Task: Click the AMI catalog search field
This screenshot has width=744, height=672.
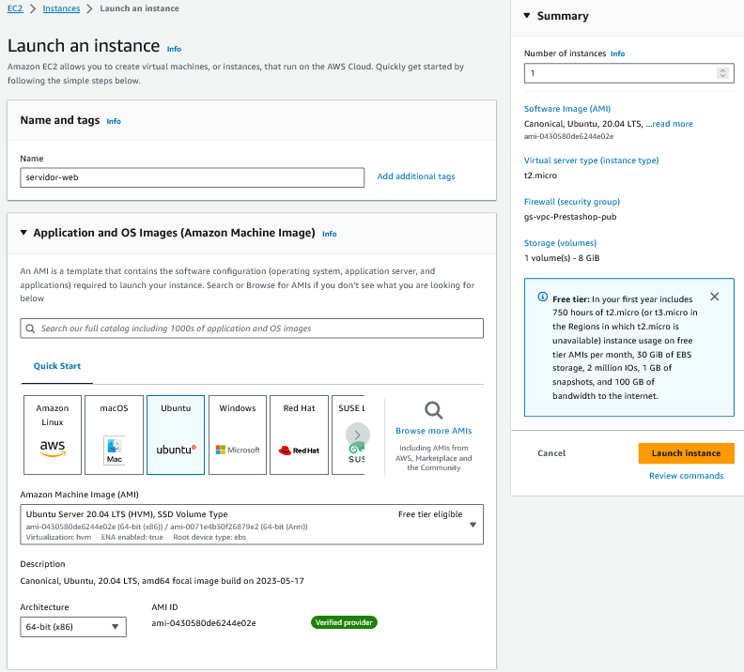Action: coord(252,328)
